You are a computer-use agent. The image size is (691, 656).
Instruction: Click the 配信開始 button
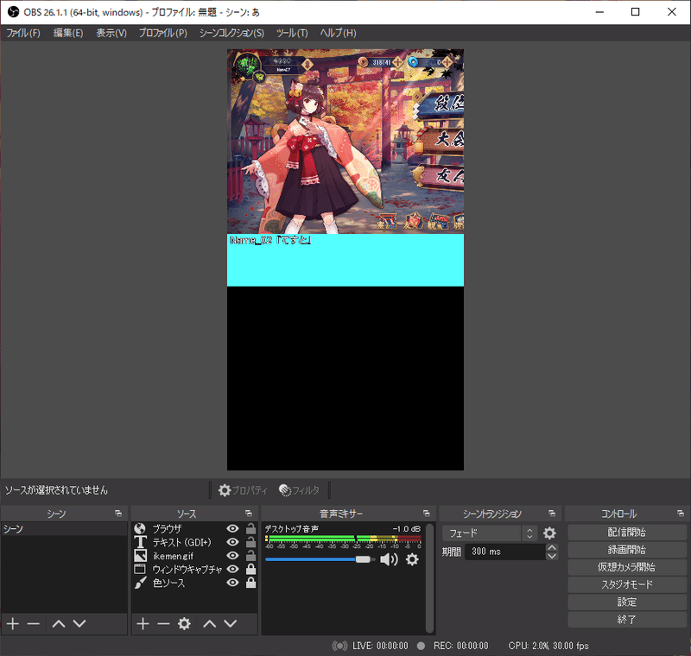[x=627, y=533]
